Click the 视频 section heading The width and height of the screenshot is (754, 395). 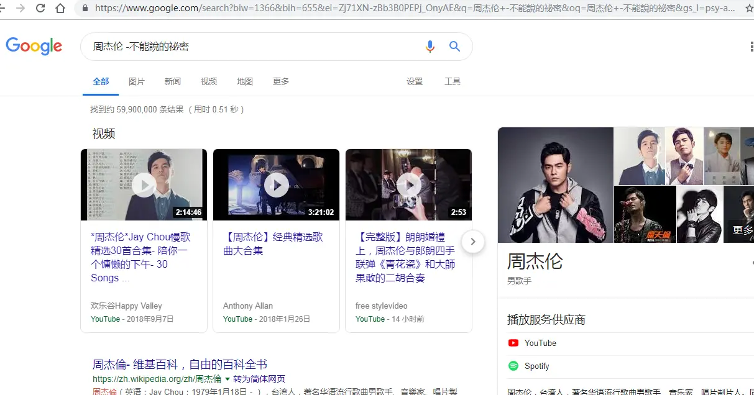click(104, 134)
